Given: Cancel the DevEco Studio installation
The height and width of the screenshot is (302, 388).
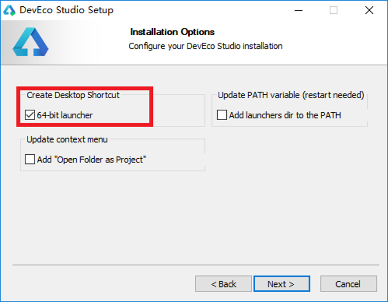Looking at the screenshot, I should (348, 284).
